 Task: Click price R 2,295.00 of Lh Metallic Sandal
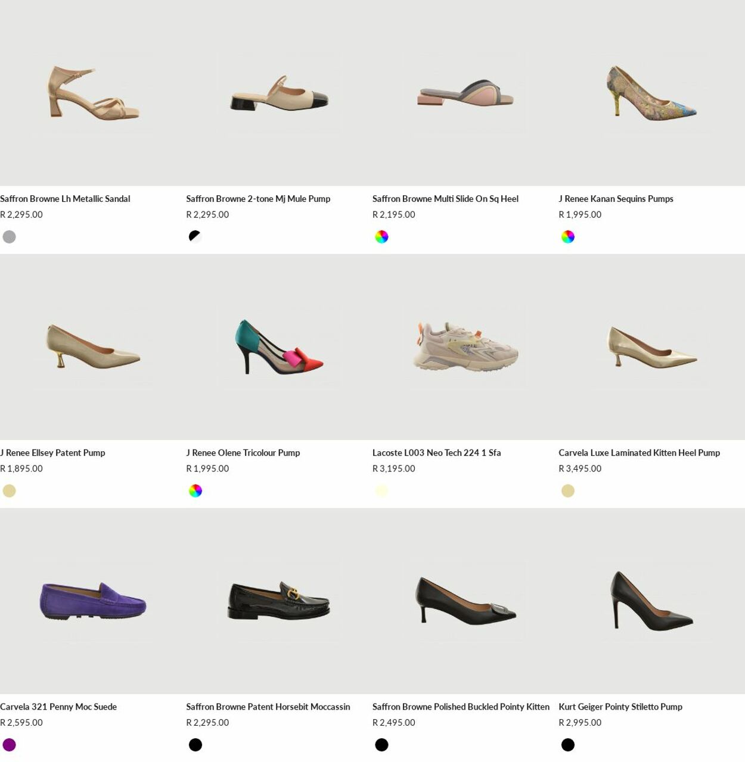21,215
